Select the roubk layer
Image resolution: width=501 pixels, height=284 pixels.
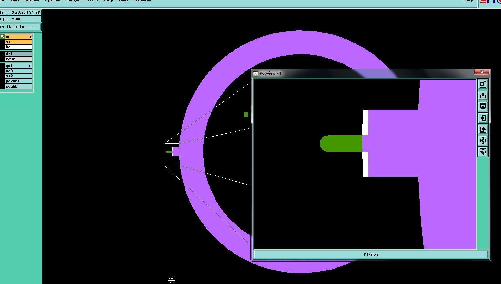[x=18, y=86]
